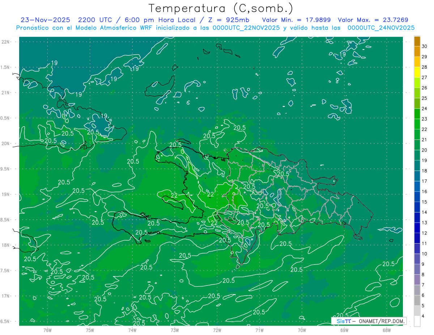The width and height of the screenshot is (434, 335).
Task: Click the "6" label on the color scale
Action: point(424,295)
